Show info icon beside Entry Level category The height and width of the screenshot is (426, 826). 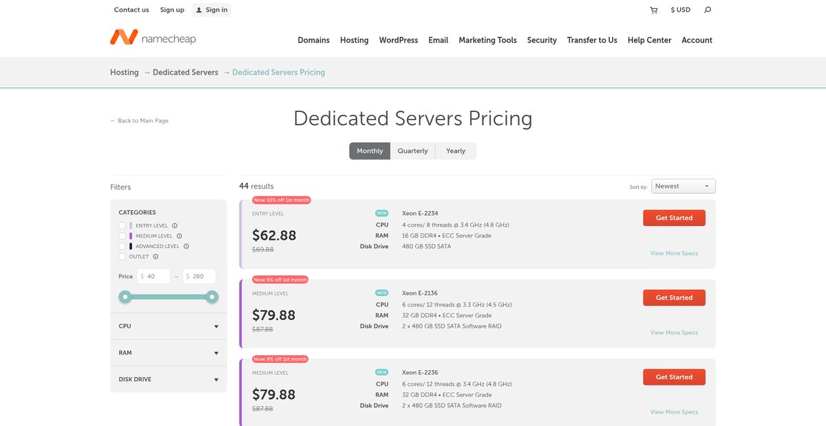175,225
